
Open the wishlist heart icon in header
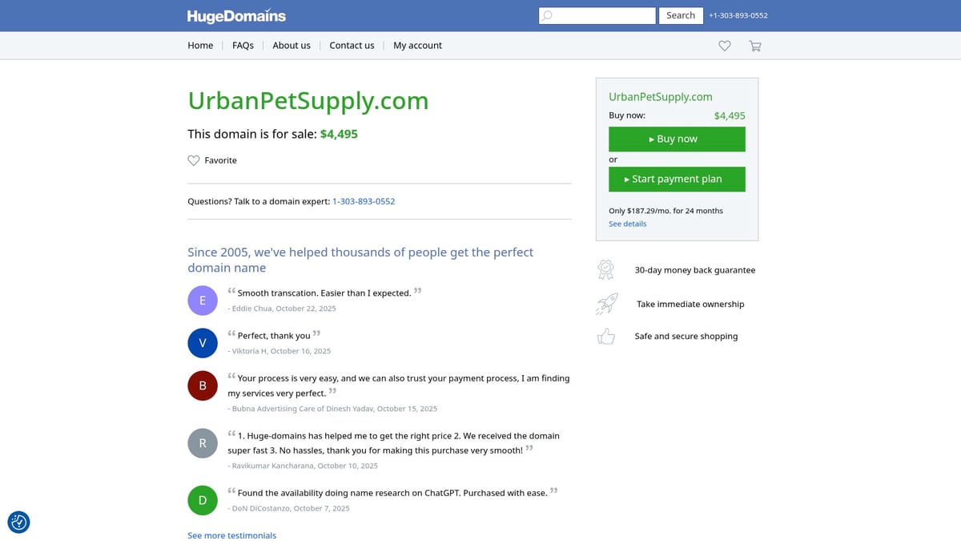pos(725,46)
